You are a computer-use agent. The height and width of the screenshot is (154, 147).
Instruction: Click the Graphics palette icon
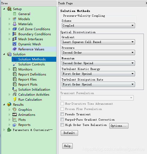(x=14, y=109)
